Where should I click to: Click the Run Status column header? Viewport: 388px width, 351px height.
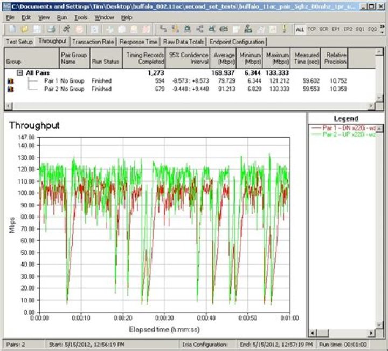pos(106,58)
